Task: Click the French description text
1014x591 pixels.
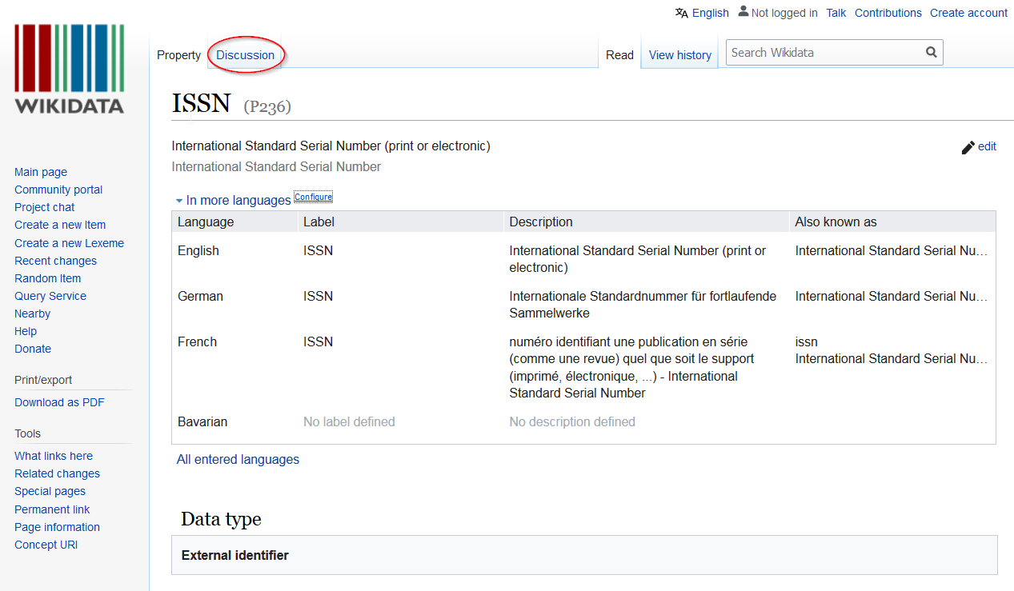Action: pos(632,368)
